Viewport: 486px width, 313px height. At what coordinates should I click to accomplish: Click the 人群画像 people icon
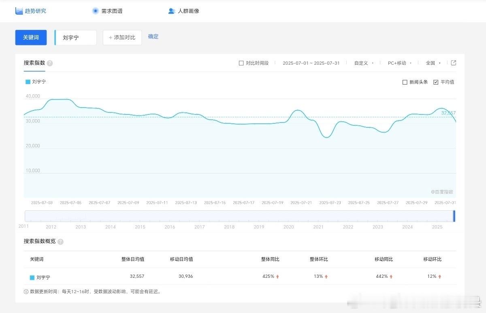(171, 11)
